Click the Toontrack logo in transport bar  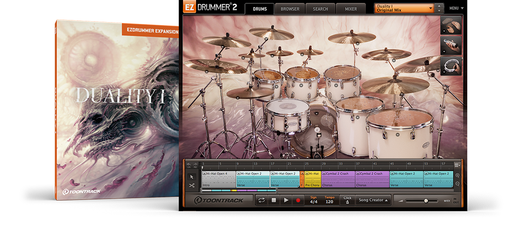click(218, 200)
